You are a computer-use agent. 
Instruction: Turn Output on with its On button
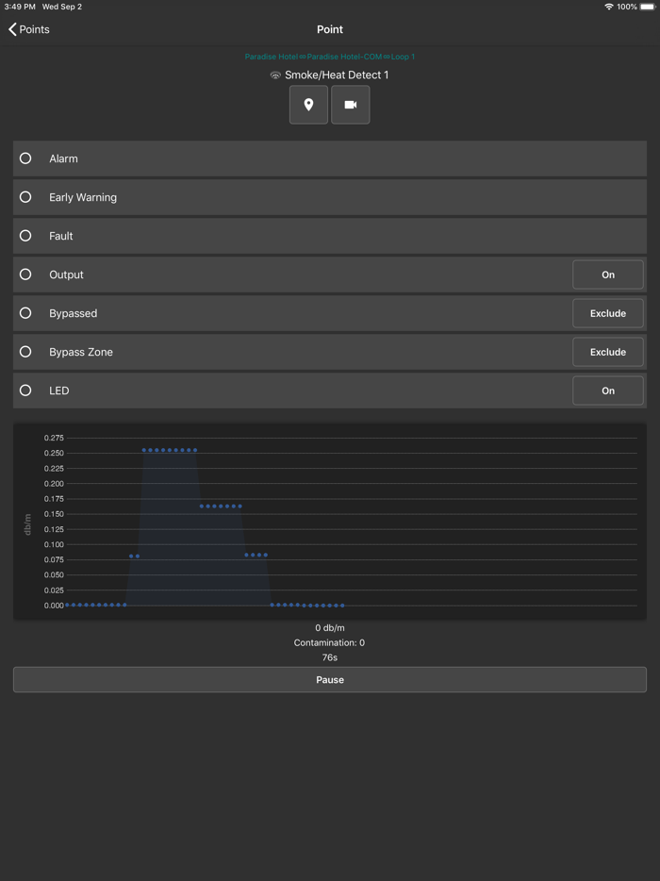pos(608,274)
